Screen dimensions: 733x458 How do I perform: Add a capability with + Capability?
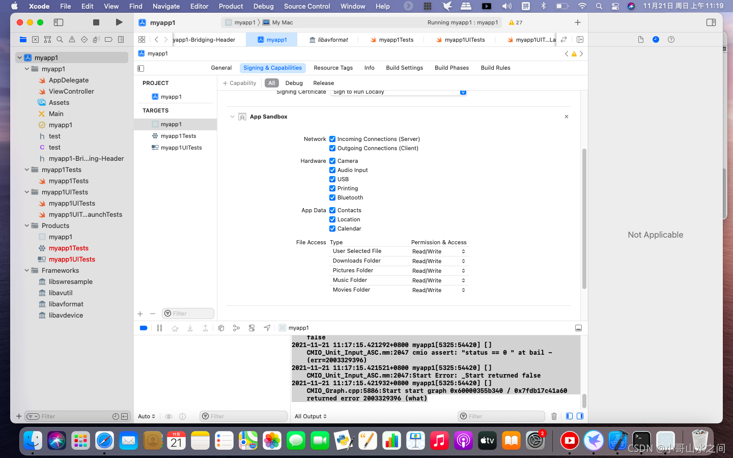point(239,83)
